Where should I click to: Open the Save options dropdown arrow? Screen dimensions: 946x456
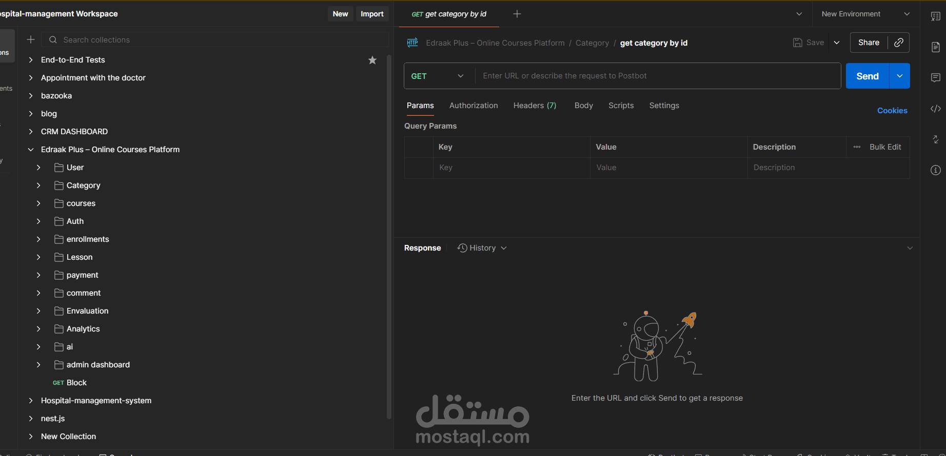click(x=837, y=43)
